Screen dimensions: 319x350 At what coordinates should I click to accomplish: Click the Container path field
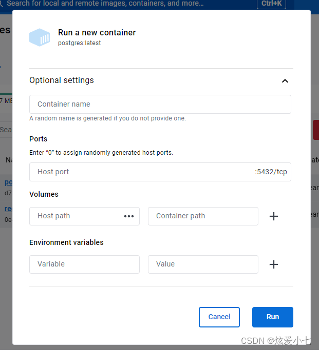click(x=203, y=216)
